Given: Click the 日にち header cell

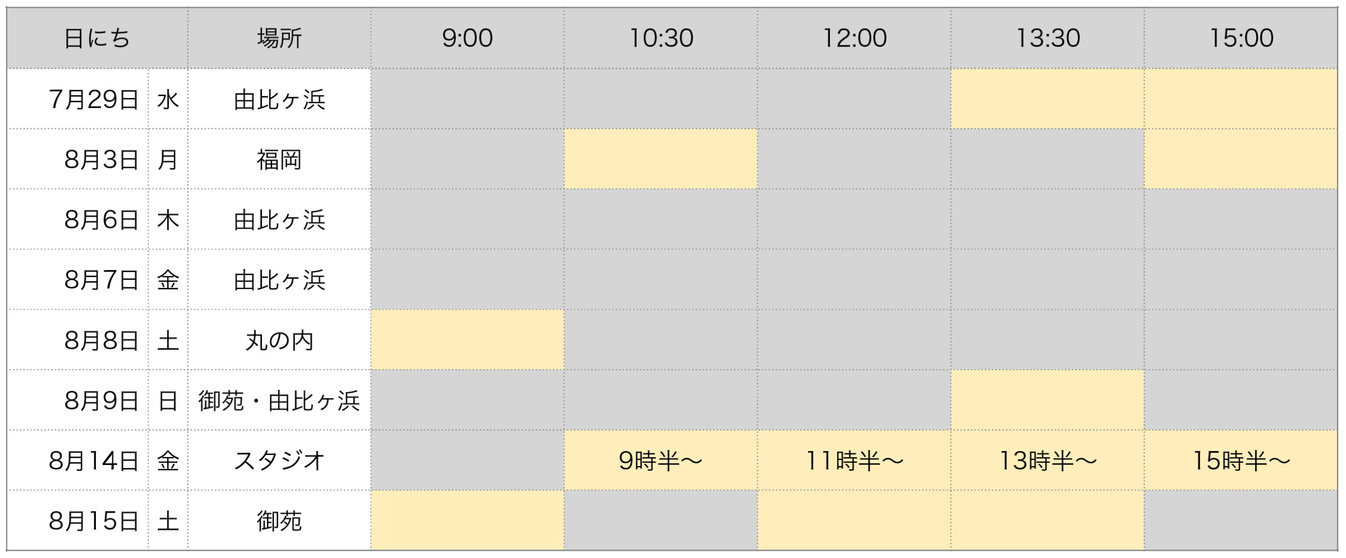Looking at the screenshot, I should 97,38.
